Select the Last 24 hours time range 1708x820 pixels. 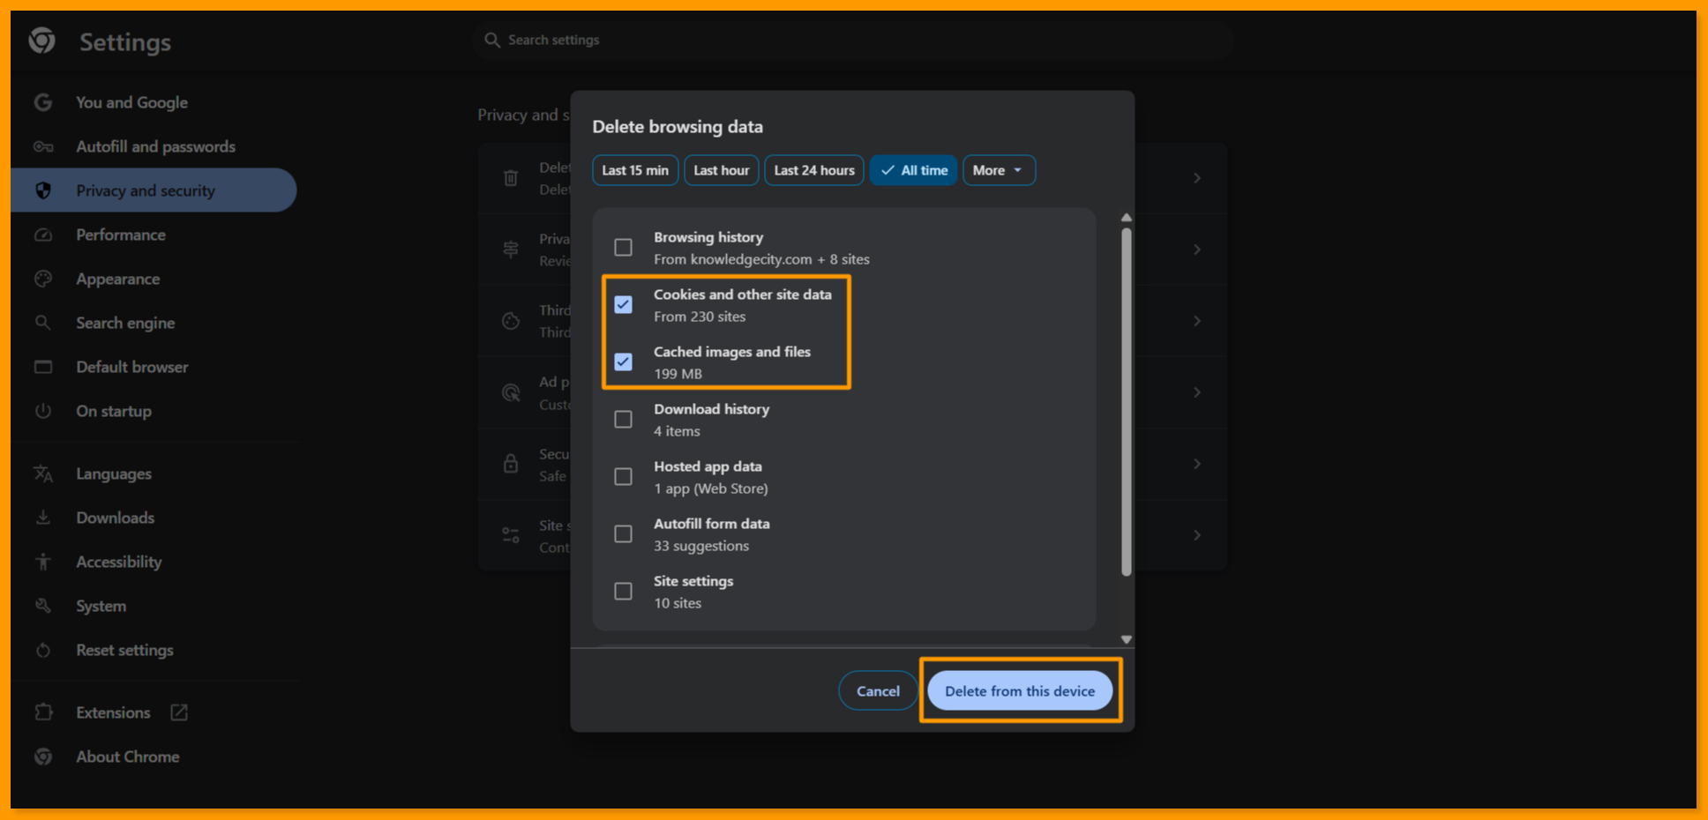point(814,170)
